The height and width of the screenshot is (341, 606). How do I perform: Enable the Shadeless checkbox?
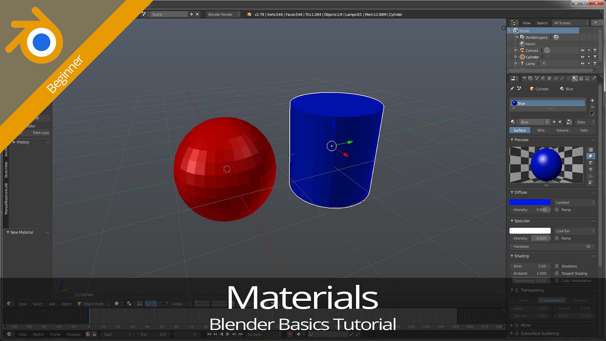tap(557, 266)
